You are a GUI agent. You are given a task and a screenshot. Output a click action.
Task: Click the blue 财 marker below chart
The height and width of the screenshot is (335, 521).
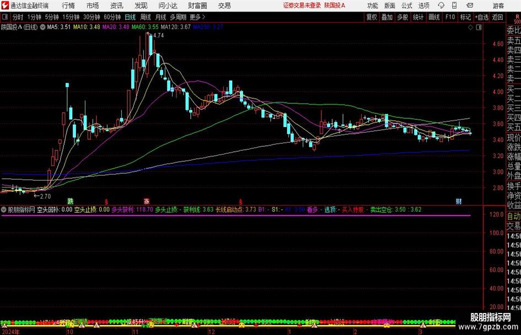(459, 201)
